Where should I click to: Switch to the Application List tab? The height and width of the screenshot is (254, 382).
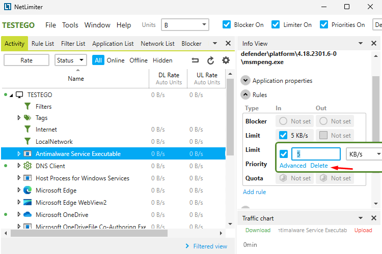tap(113, 44)
